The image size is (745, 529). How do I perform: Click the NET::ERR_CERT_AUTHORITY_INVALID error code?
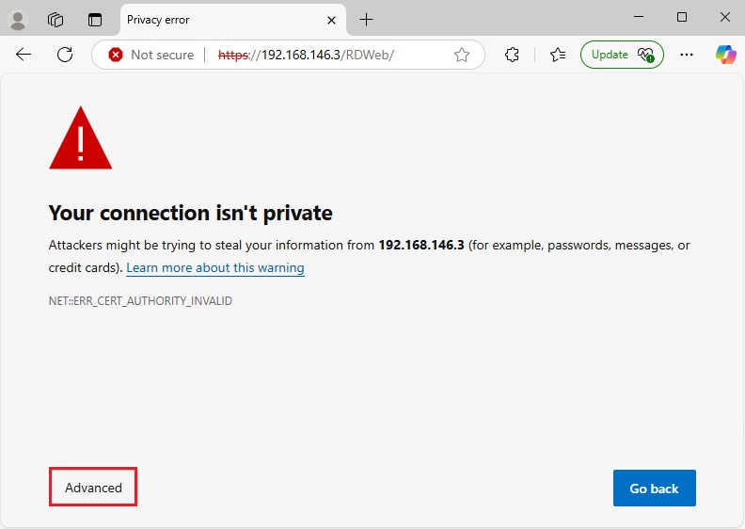click(140, 301)
